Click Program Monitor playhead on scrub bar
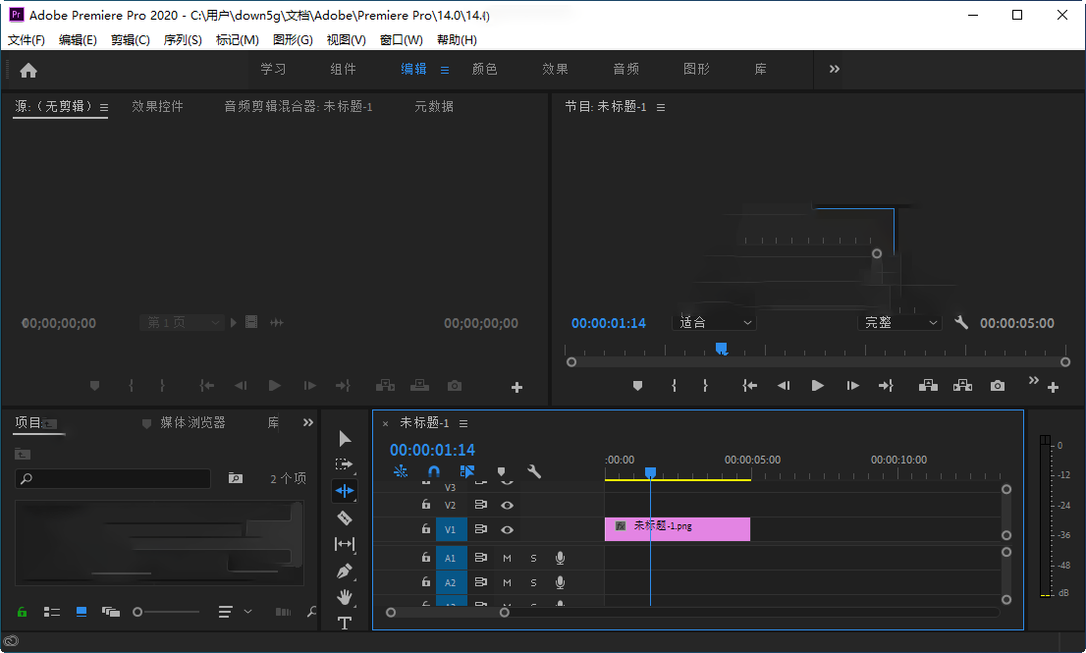Screen dimensions: 1086x653 [721, 349]
